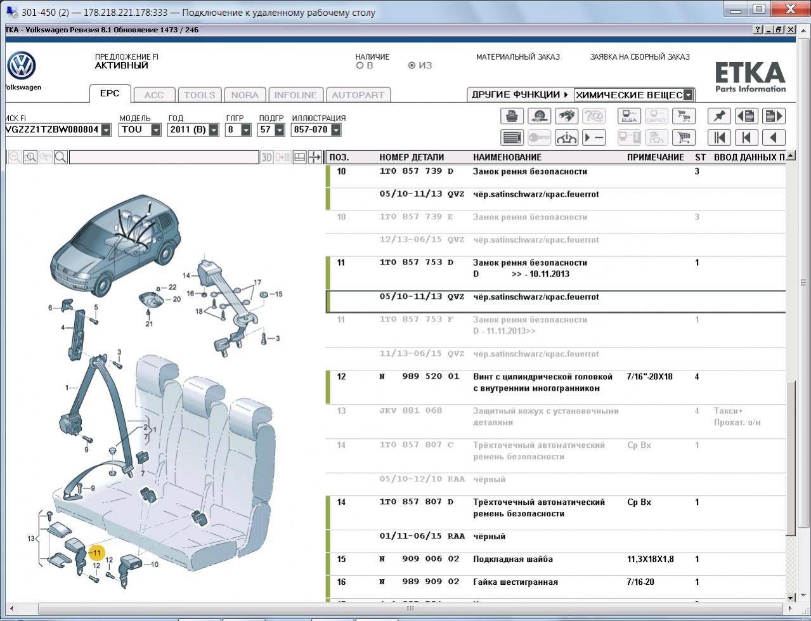Click the single left arrow back icon
This screenshot has height=621, width=811.
[774, 138]
